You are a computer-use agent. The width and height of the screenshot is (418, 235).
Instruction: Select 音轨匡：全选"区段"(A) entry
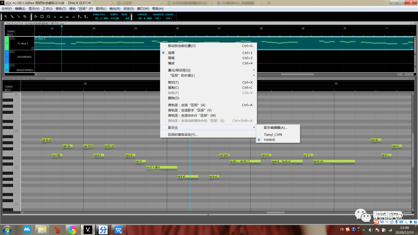tap(209, 105)
